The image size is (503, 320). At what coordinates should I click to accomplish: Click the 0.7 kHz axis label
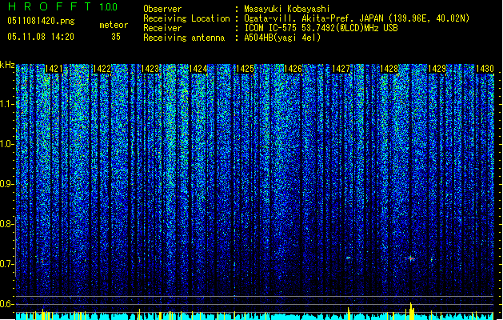pos(6,264)
